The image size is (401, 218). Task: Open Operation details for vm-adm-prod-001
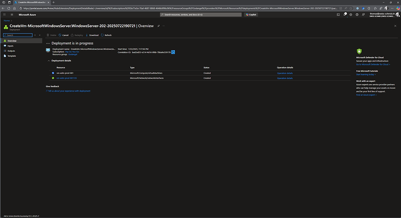(285, 73)
